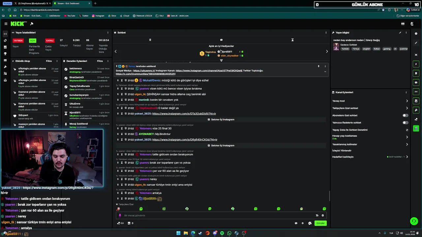Click the translate icon in message box
The image size is (422, 237).
pyautogui.click(x=317, y=215)
